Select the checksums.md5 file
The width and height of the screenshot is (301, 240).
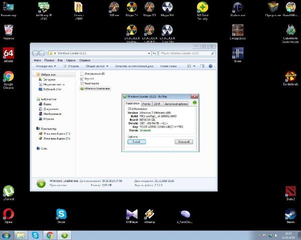pos(92,73)
